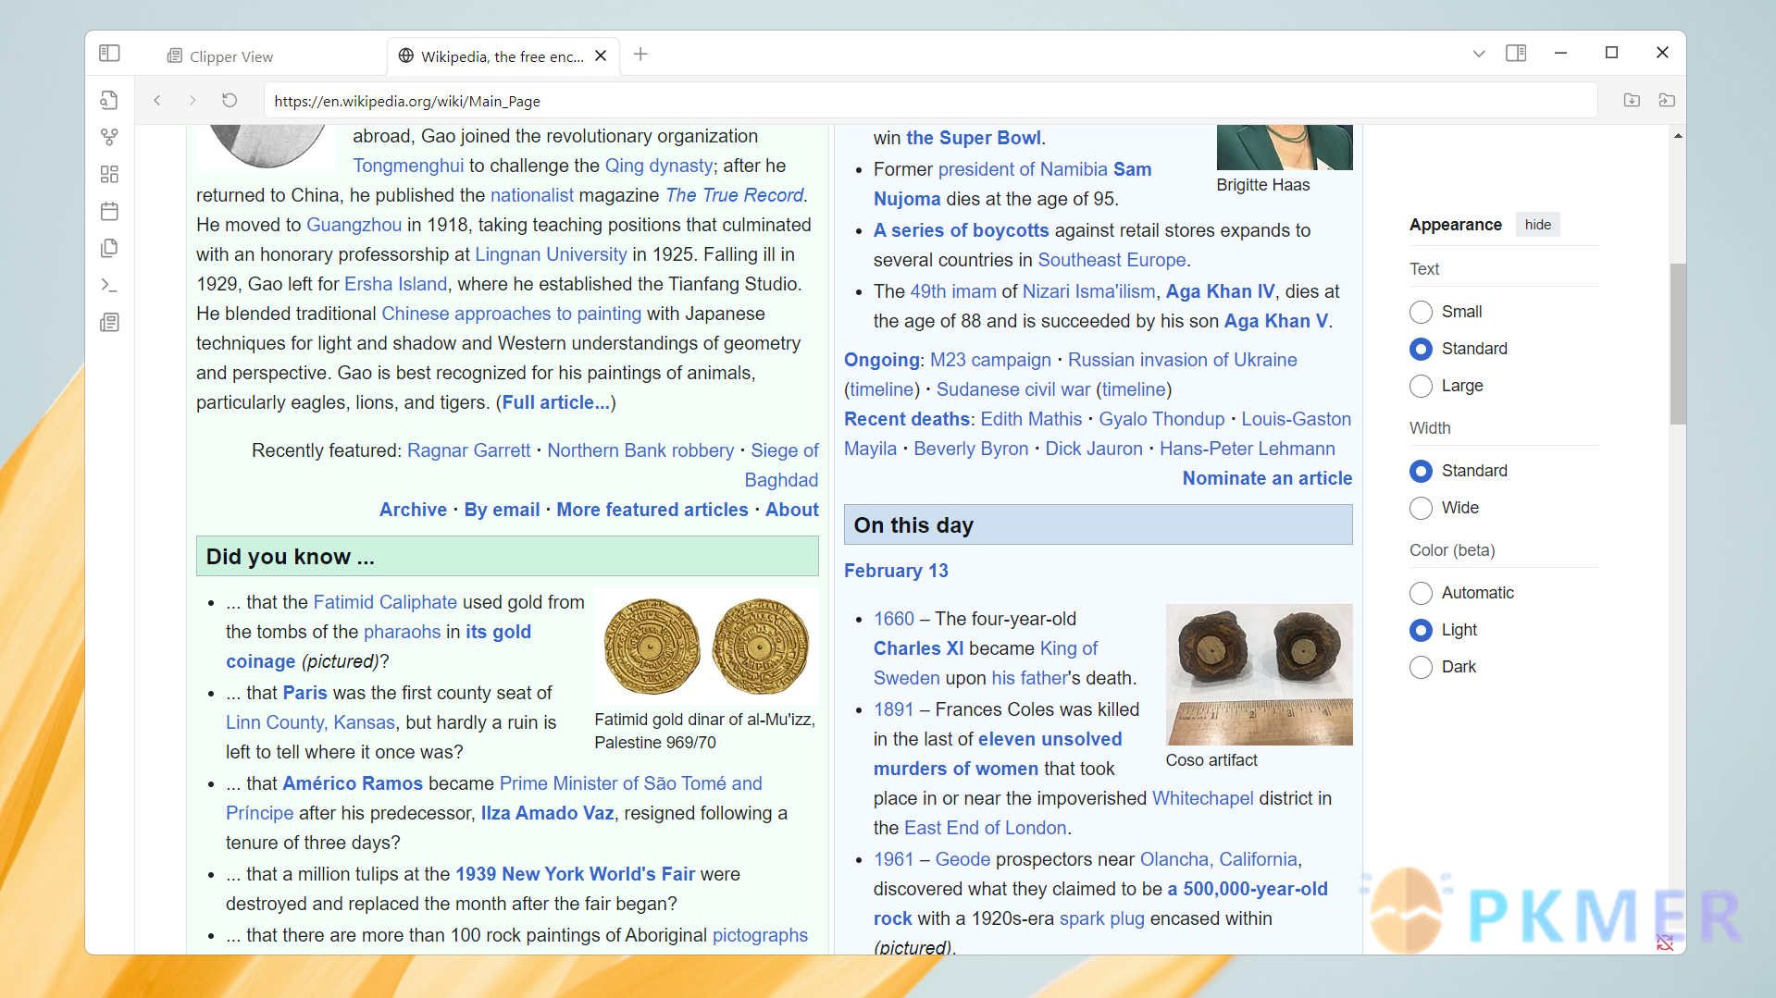Open the Super Bowl link

coord(974,138)
